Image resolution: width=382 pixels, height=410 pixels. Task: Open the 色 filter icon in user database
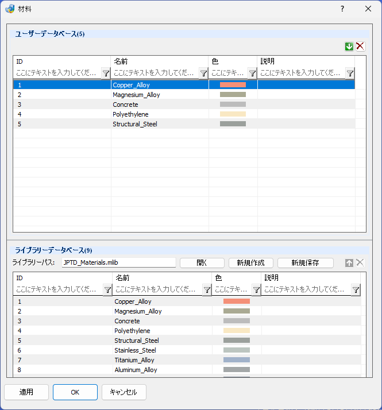coord(252,74)
